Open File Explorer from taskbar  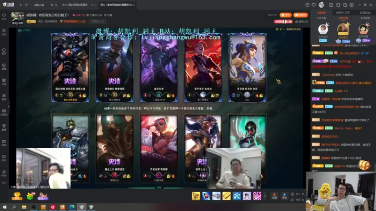[24, 207]
